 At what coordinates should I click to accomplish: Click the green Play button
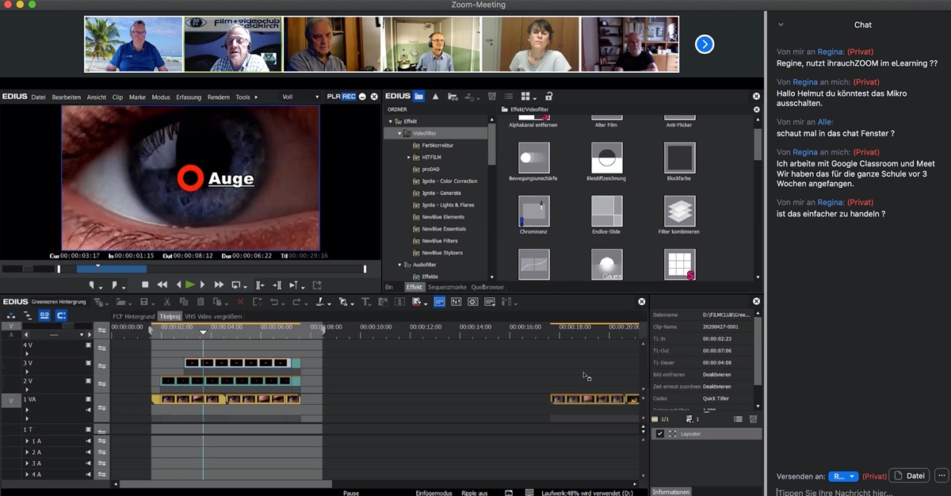[190, 284]
